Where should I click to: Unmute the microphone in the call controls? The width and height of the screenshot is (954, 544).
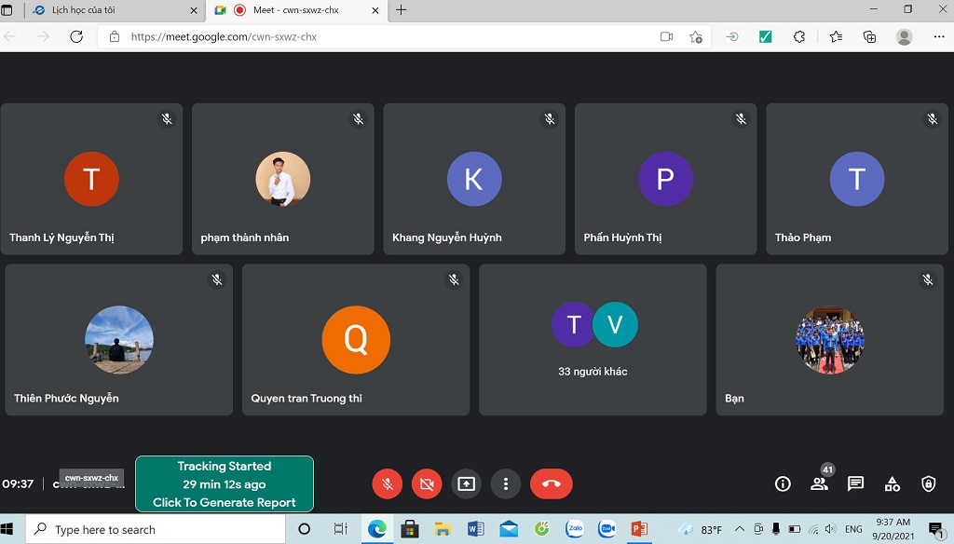point(387,483)
